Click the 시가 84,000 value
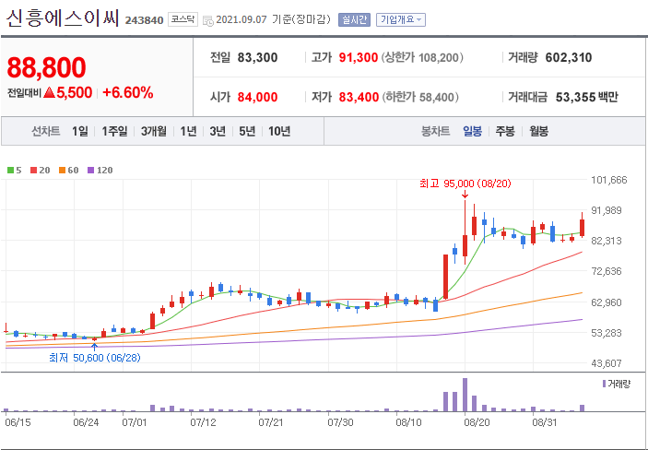The height and width of the screenshot is (450, 648). [x=257, y=97]
